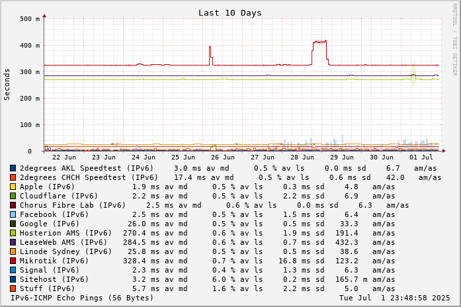Click Sitehost's "6.0 % av ls" value

coord(237,279)
